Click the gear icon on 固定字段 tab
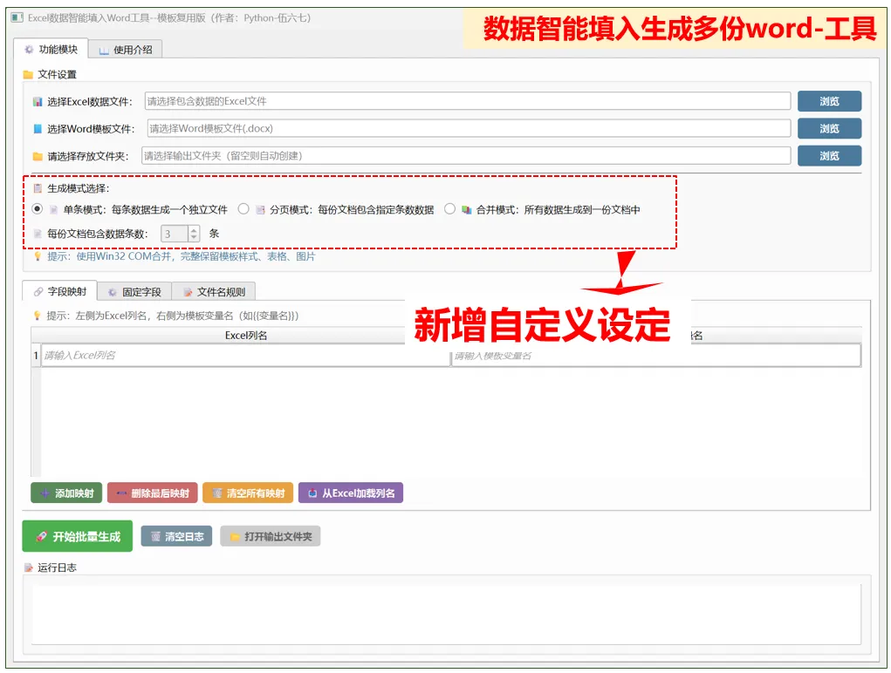Viewport: 891px width, 673px height. pos(113,292)
